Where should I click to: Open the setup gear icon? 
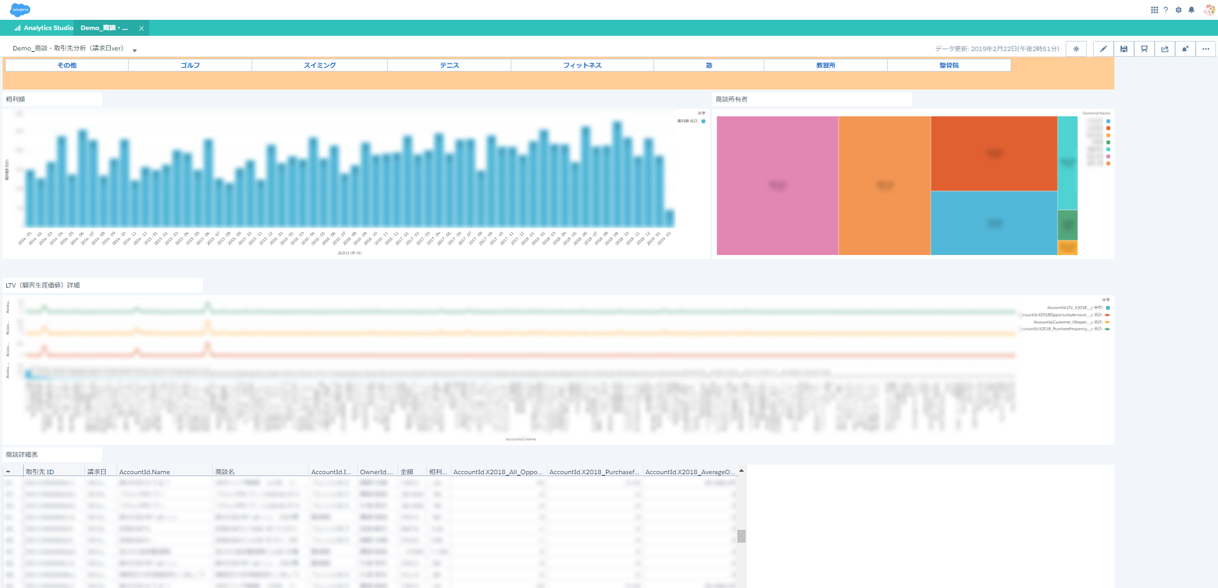click(1178, 10)
